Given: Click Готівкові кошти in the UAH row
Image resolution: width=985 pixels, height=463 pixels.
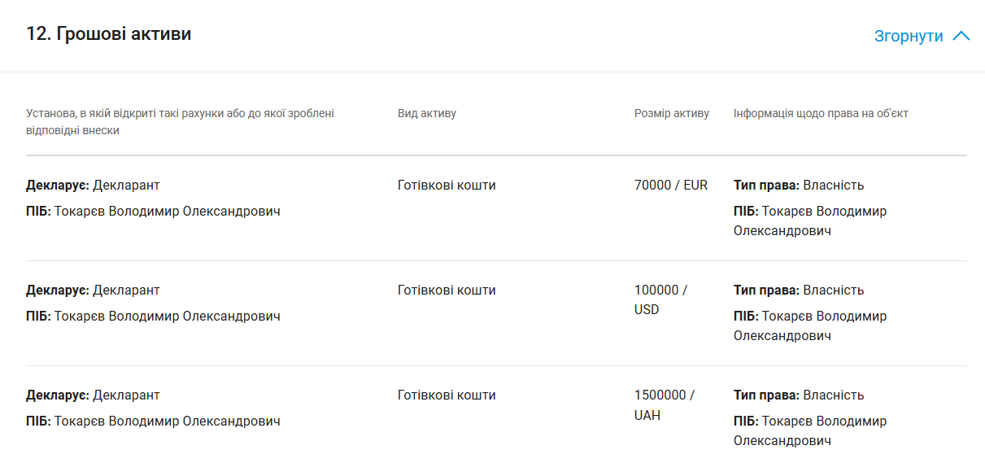Looking at the screenshot, I should click(447, 395).
